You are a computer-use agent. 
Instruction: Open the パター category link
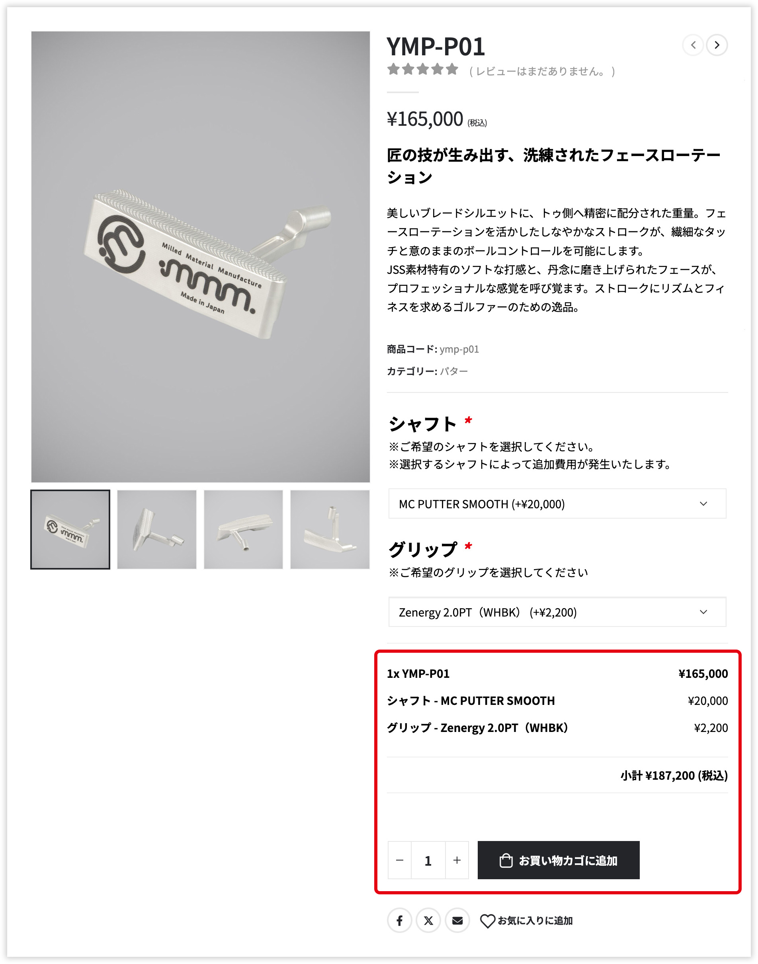[454, 371]
